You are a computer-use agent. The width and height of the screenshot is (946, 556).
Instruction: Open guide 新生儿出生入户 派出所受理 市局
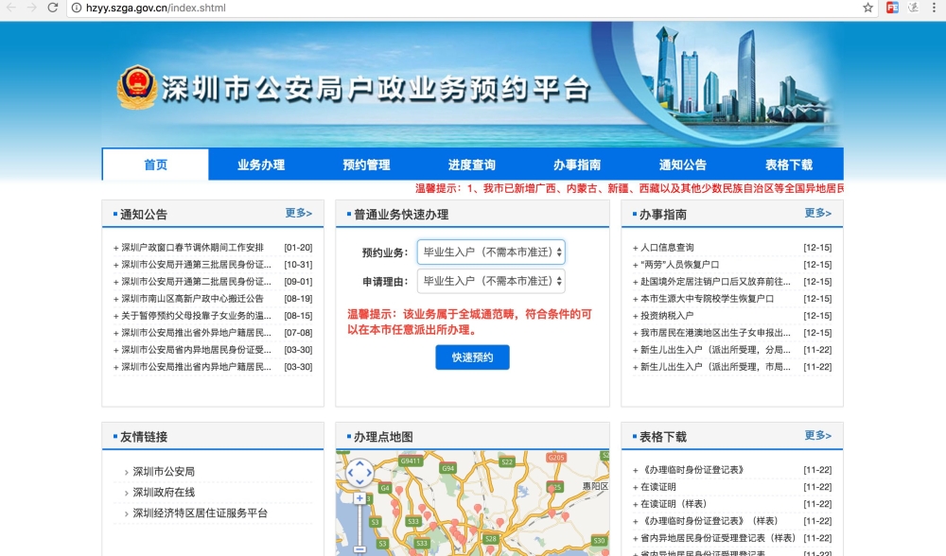coord(715,367)
